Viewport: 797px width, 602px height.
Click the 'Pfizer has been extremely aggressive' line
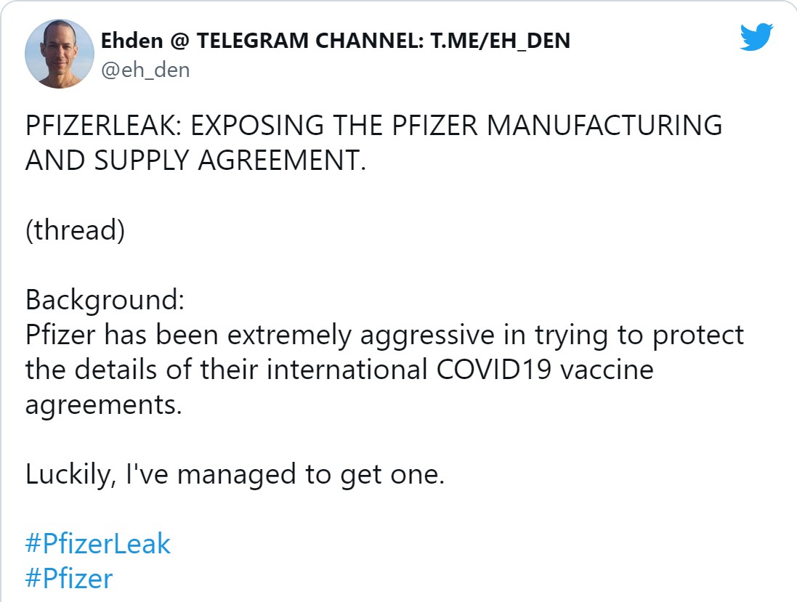[x=260, y=335]
